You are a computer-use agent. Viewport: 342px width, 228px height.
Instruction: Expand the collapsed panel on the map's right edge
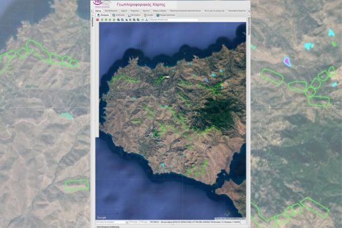tap(249, 26)
